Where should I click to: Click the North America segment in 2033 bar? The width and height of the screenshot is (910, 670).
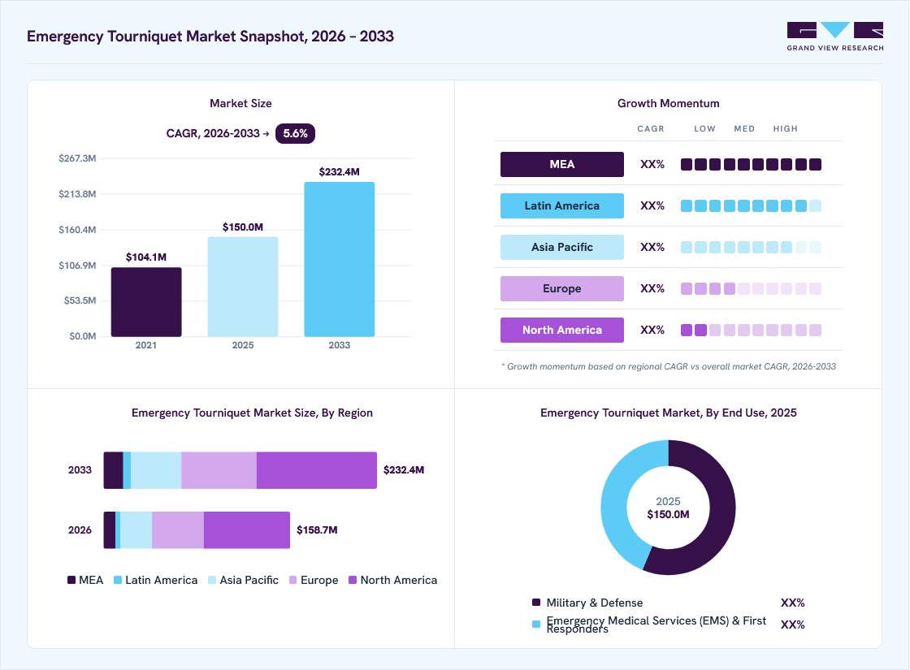317,470
